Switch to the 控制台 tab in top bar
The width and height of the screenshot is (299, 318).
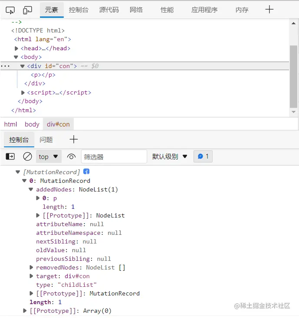pyautogui.click(x=79, y=10)
